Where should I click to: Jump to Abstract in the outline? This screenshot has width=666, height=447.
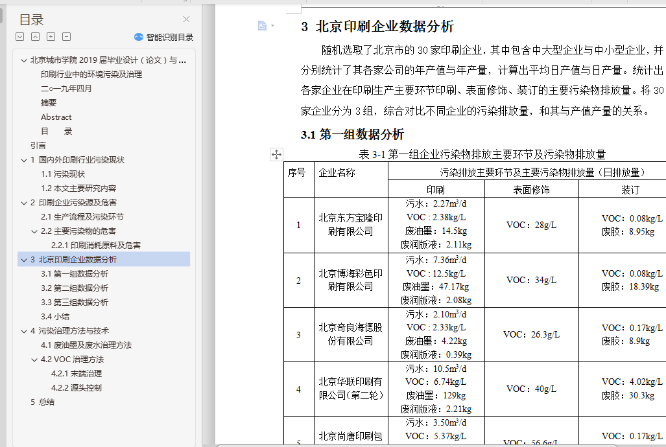click(56, 117)
